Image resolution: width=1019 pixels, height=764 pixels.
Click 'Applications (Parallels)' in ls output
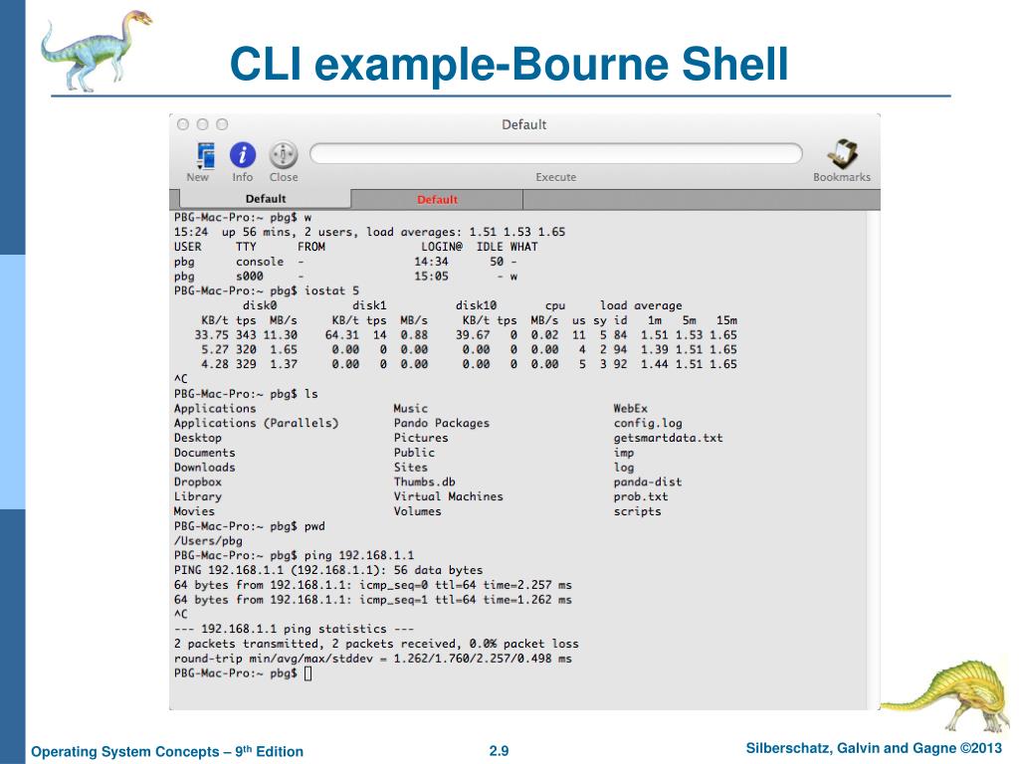pyautogui.click(x=256, y=423)
